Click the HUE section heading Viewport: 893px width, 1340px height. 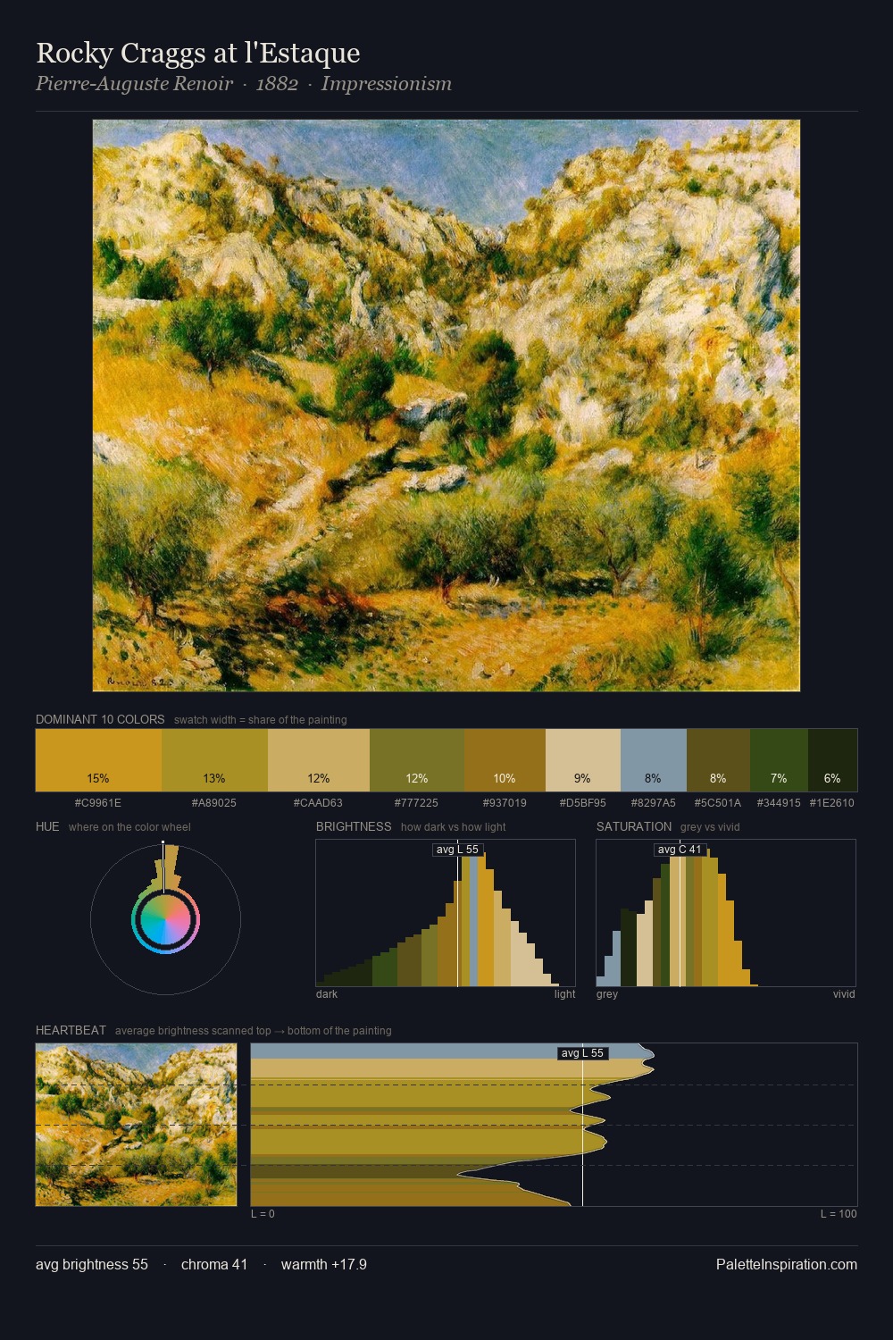click(47, 826)
